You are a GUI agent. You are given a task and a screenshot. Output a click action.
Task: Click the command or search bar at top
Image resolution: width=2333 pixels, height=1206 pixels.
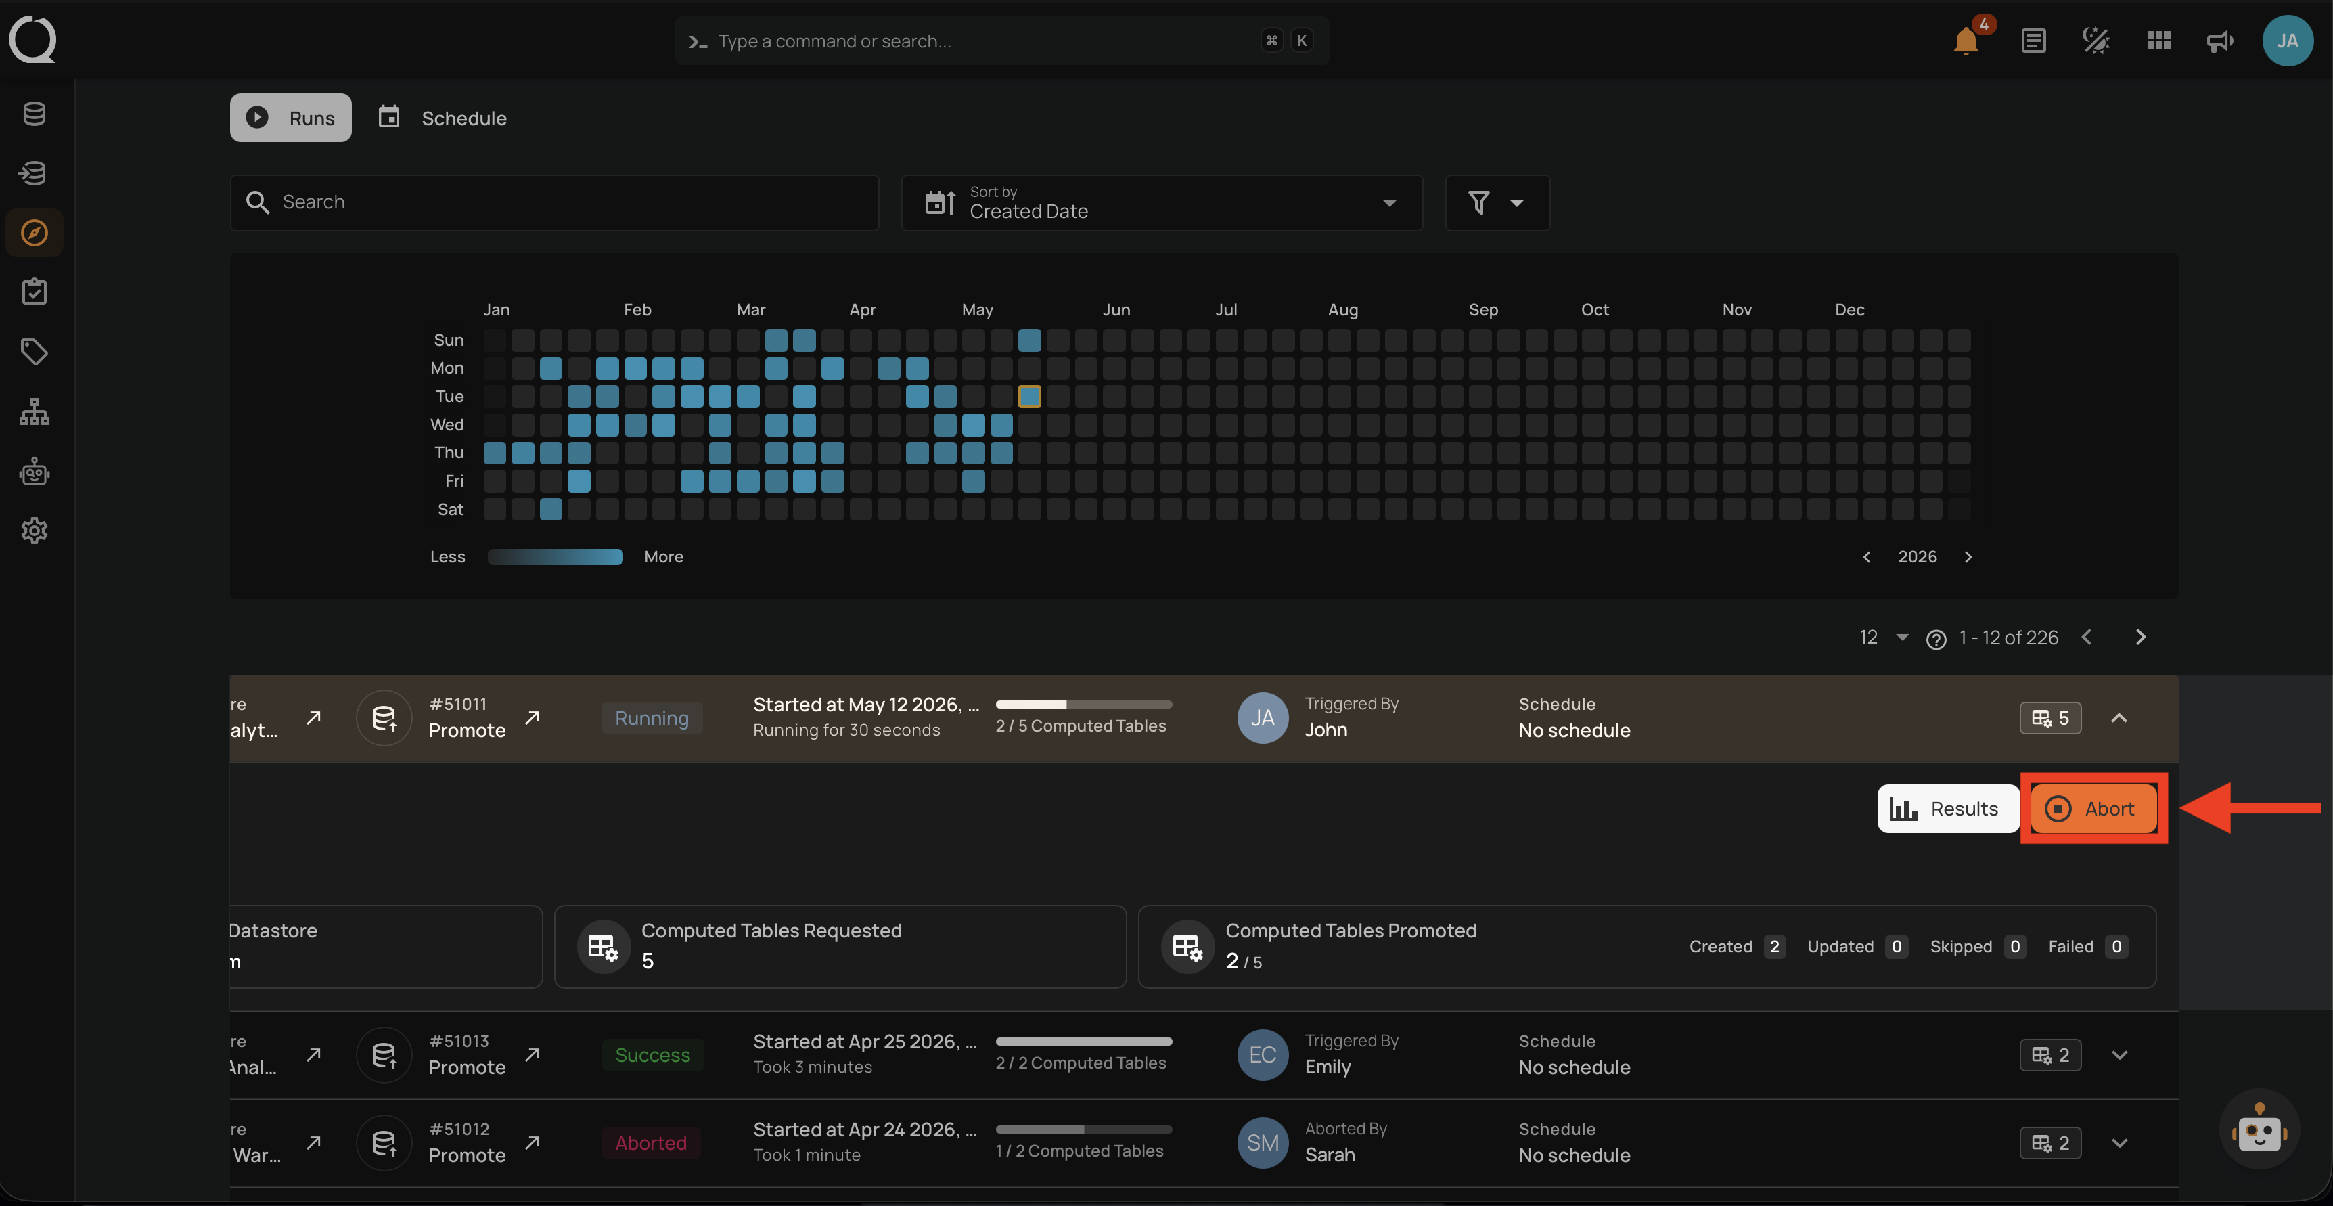[x=1003, y=41]
